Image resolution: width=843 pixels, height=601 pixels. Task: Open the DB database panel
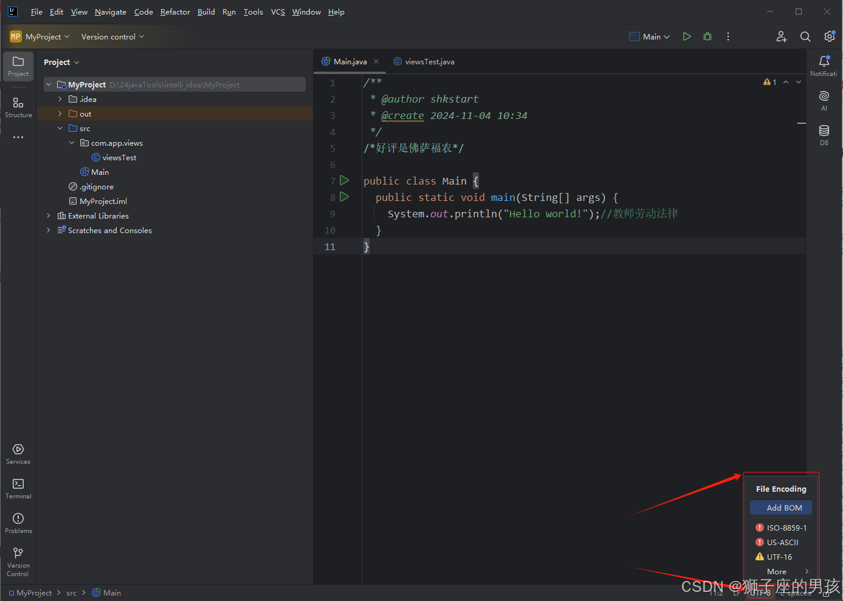coord(824,135)
